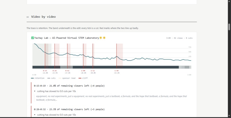Click the 25% axis label on the chart
The width and height of the screenshot is (231, 118).
pyautogui.click(x=190, y=56)
